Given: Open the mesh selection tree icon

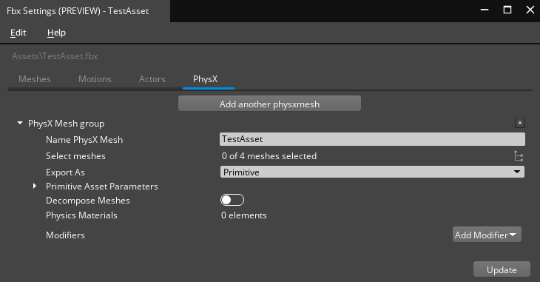Looking at the screenshot, I should click(519, 156).
